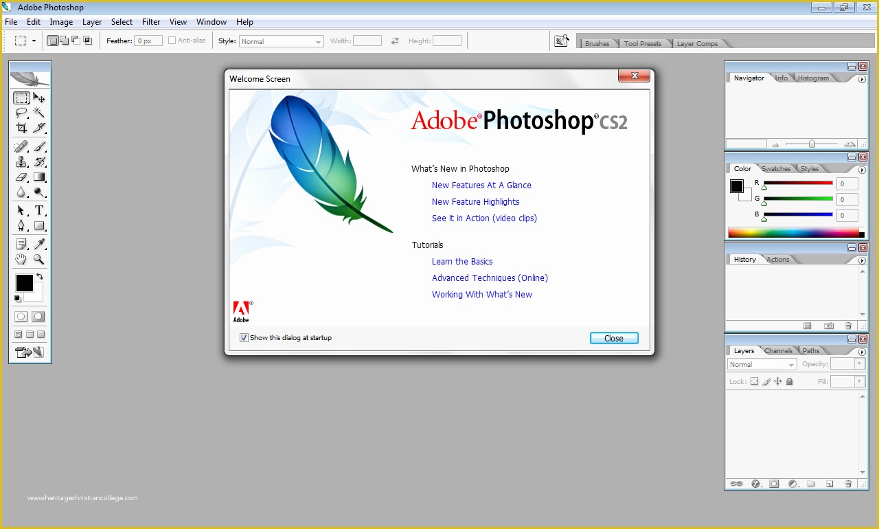Select the Move tool
Screen dimensions: 879x529
(x=39, y=98)
